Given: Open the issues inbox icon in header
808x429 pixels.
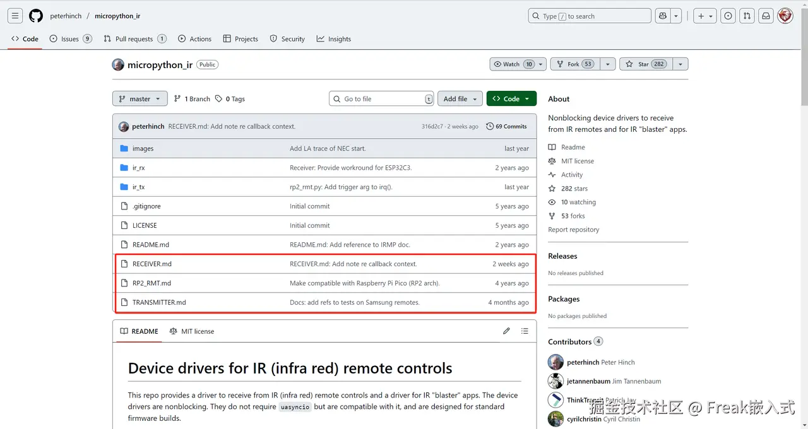Looking at the screenshot, I should pos(728,16).
